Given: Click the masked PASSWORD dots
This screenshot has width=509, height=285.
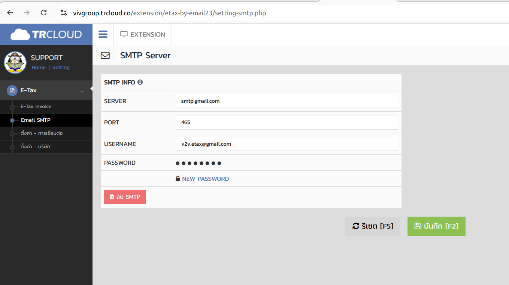Looking at the screenshot, I should pos(199,163).
